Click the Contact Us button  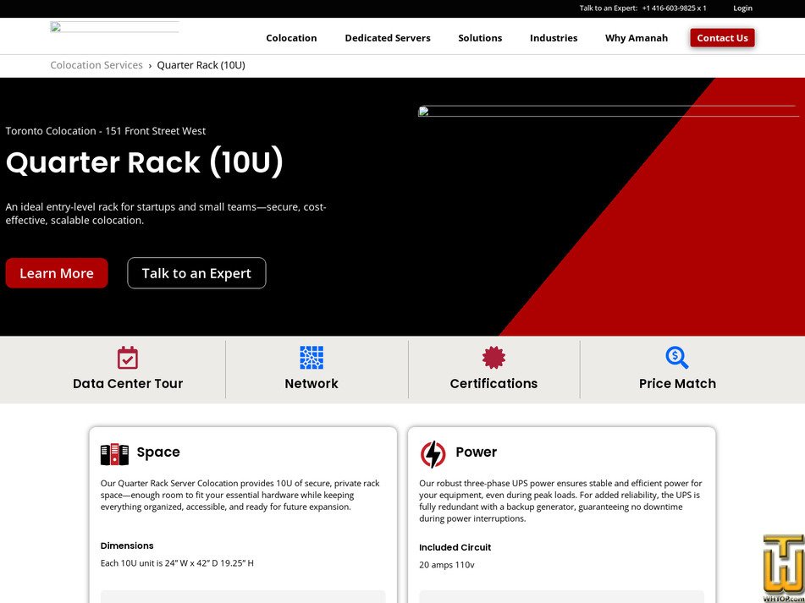click(722, 38)
